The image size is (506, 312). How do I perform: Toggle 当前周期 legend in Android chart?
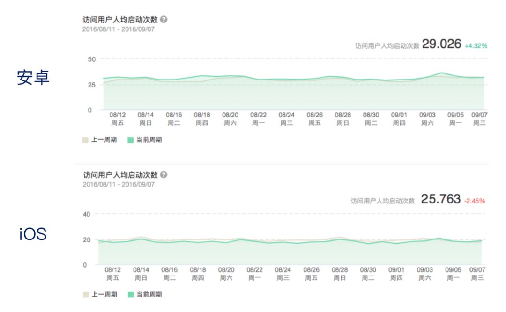145,140
